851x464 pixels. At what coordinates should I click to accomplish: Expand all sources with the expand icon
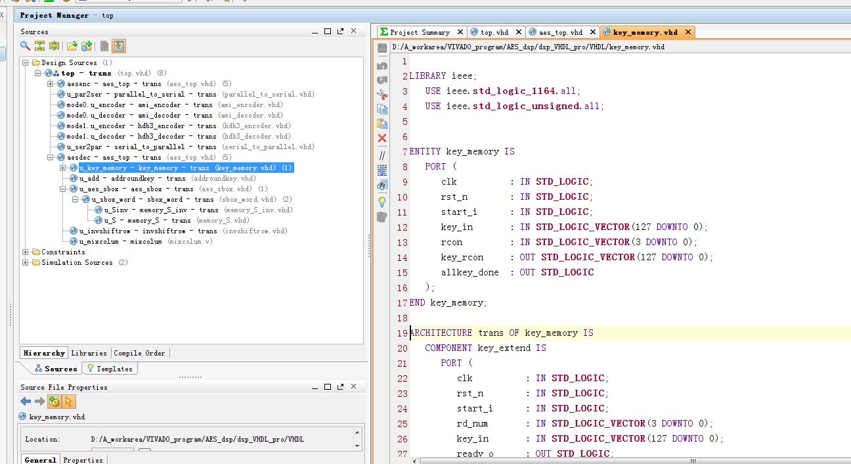[x=54, y=46]
